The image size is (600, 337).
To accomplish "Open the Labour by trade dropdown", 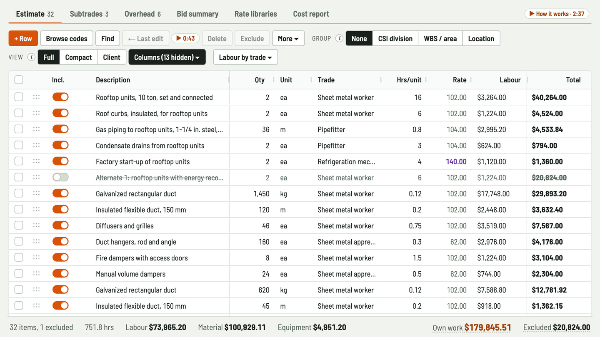I will pyautogui.click(x=245, y=57).
